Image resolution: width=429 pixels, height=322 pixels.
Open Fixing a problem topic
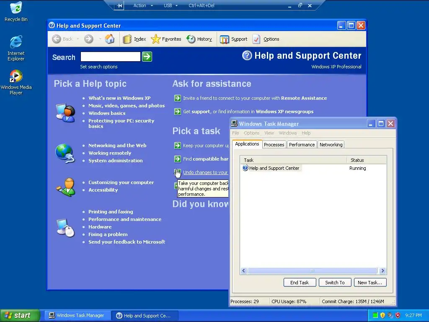[x=108, y=234]
